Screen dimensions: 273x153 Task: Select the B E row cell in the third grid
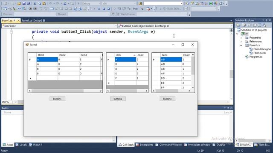171,83
